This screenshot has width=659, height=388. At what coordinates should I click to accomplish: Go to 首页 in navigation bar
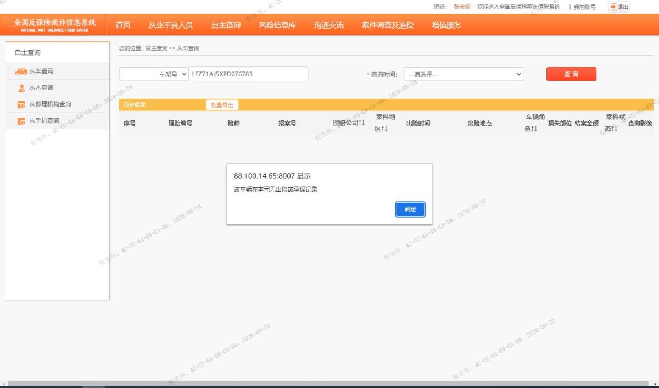(123, 25)
